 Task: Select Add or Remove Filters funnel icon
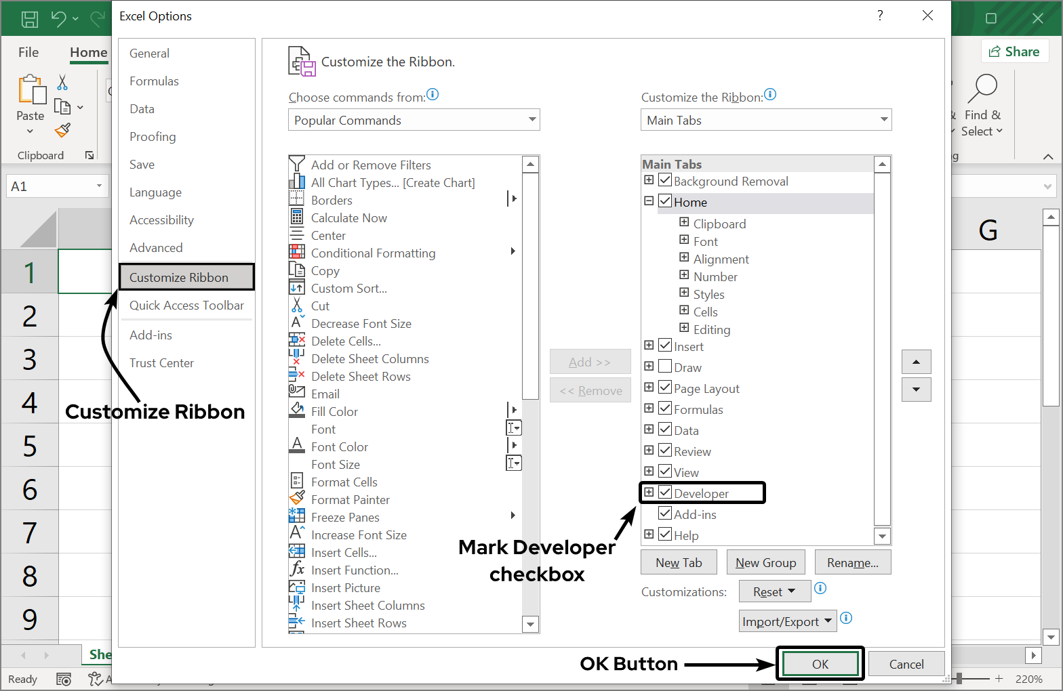click(x=297, y=164)
